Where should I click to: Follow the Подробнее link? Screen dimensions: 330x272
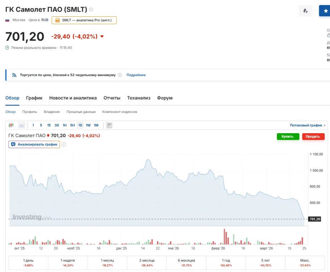(x=136, y=75)
